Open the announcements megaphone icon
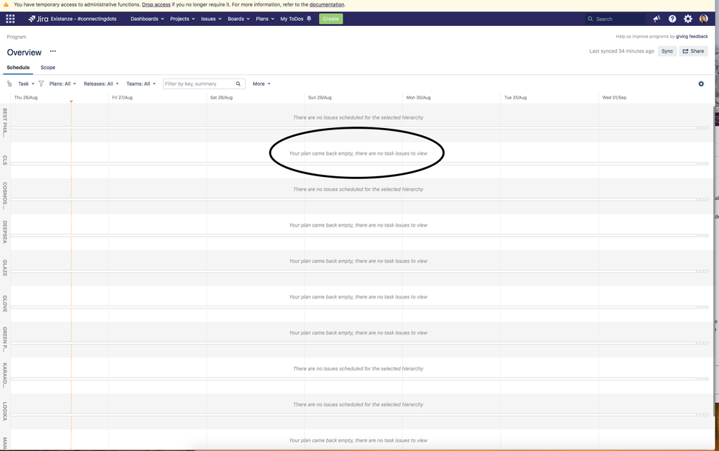 pyautogui.click(x=656, y=19)
